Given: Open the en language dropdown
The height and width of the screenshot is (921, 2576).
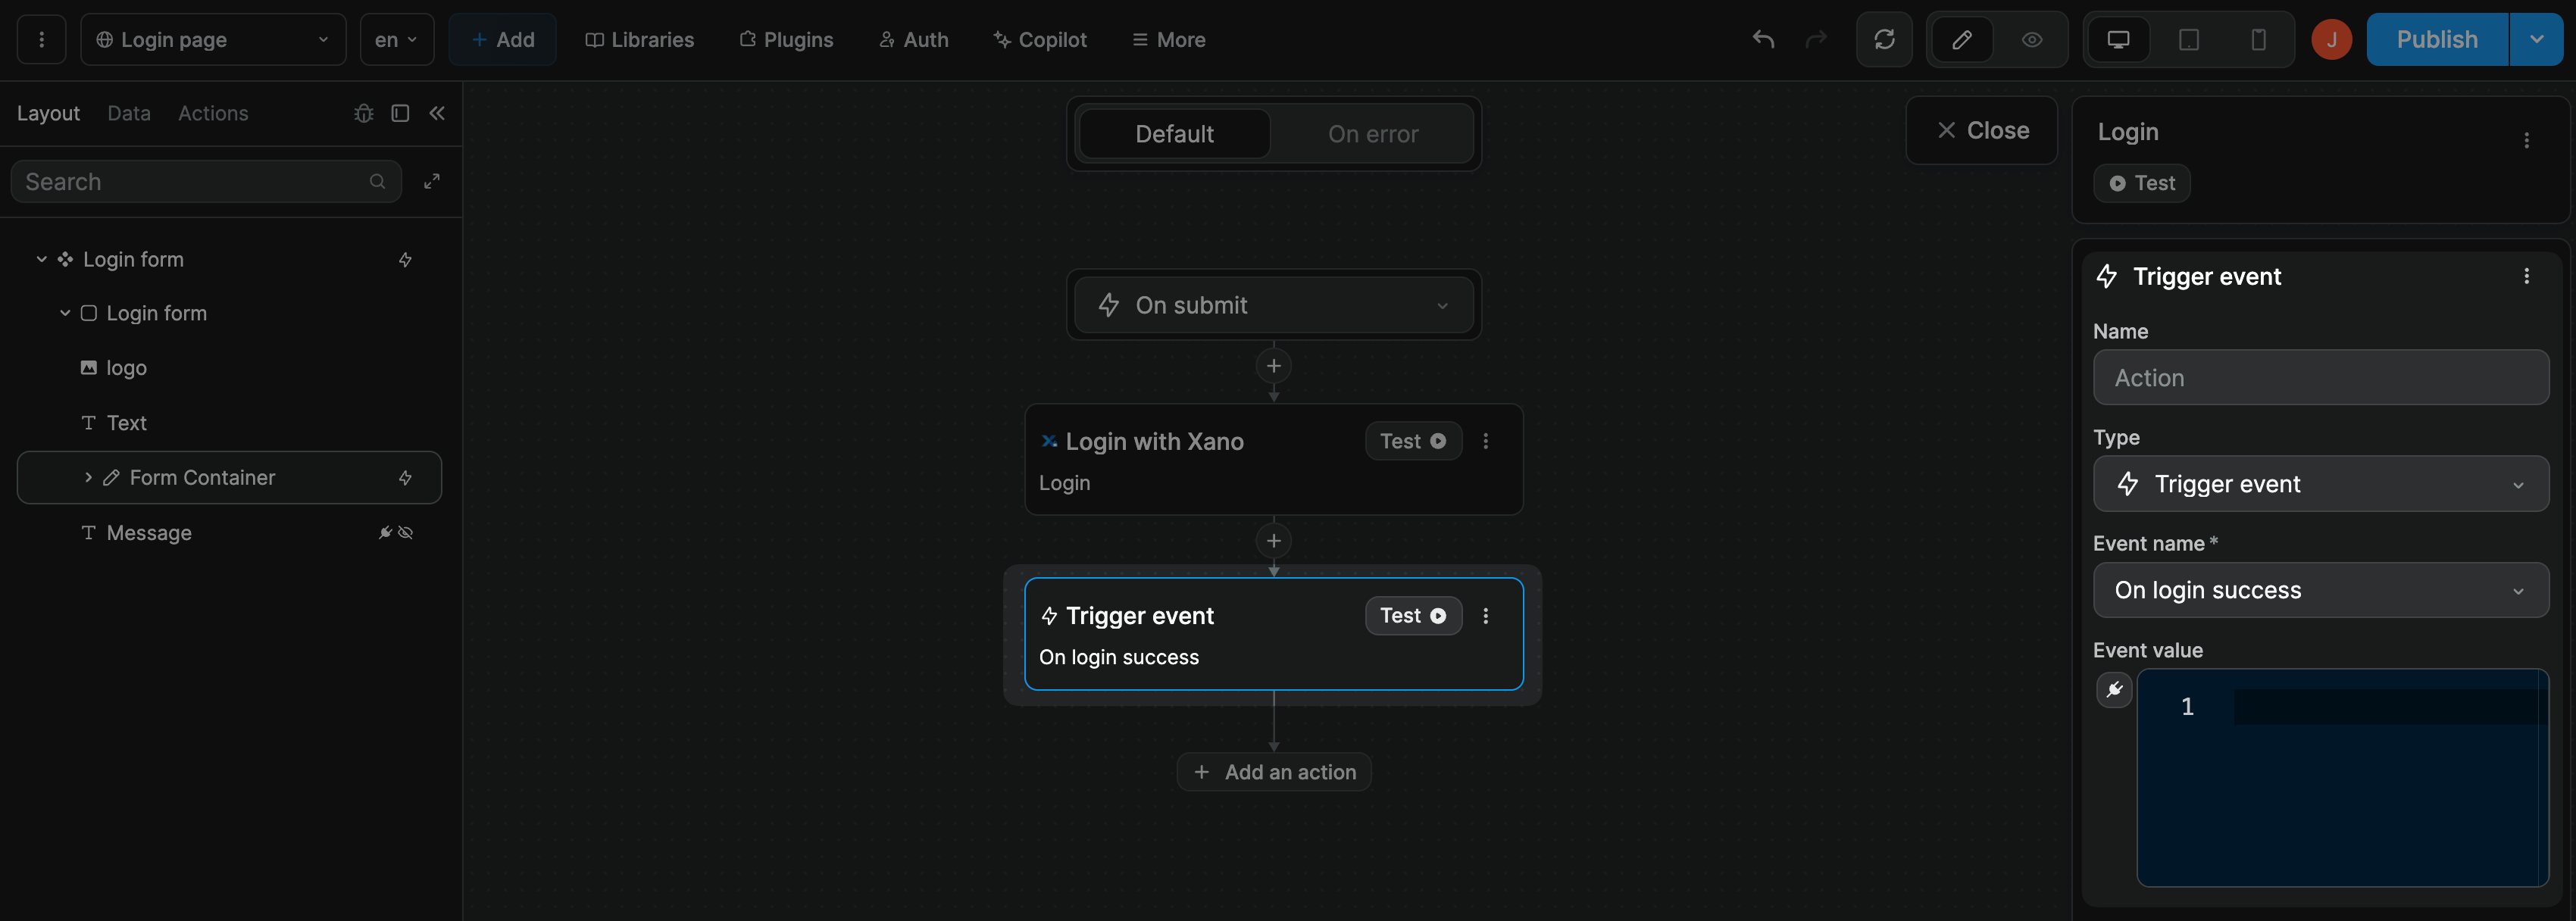Looking at the screenshot, I should [x=397, y=39].
